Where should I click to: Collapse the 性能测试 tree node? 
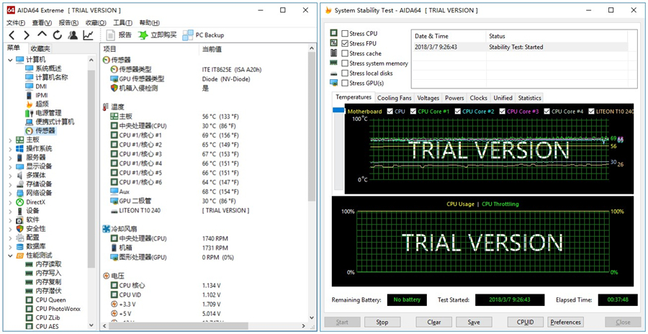(10, 256)
